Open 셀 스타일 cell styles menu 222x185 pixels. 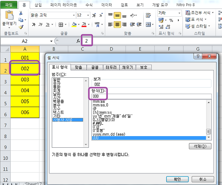198,26
